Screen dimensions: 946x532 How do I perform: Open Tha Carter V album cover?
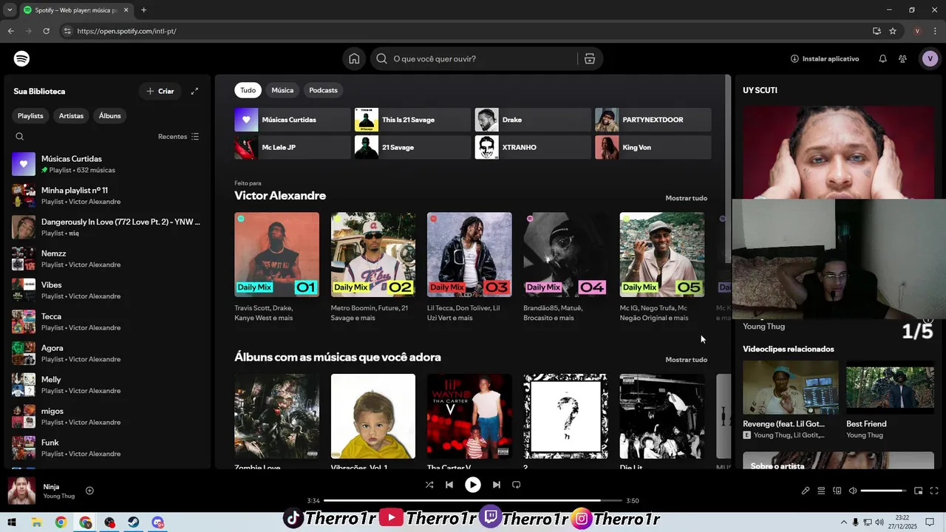[469, 416]
